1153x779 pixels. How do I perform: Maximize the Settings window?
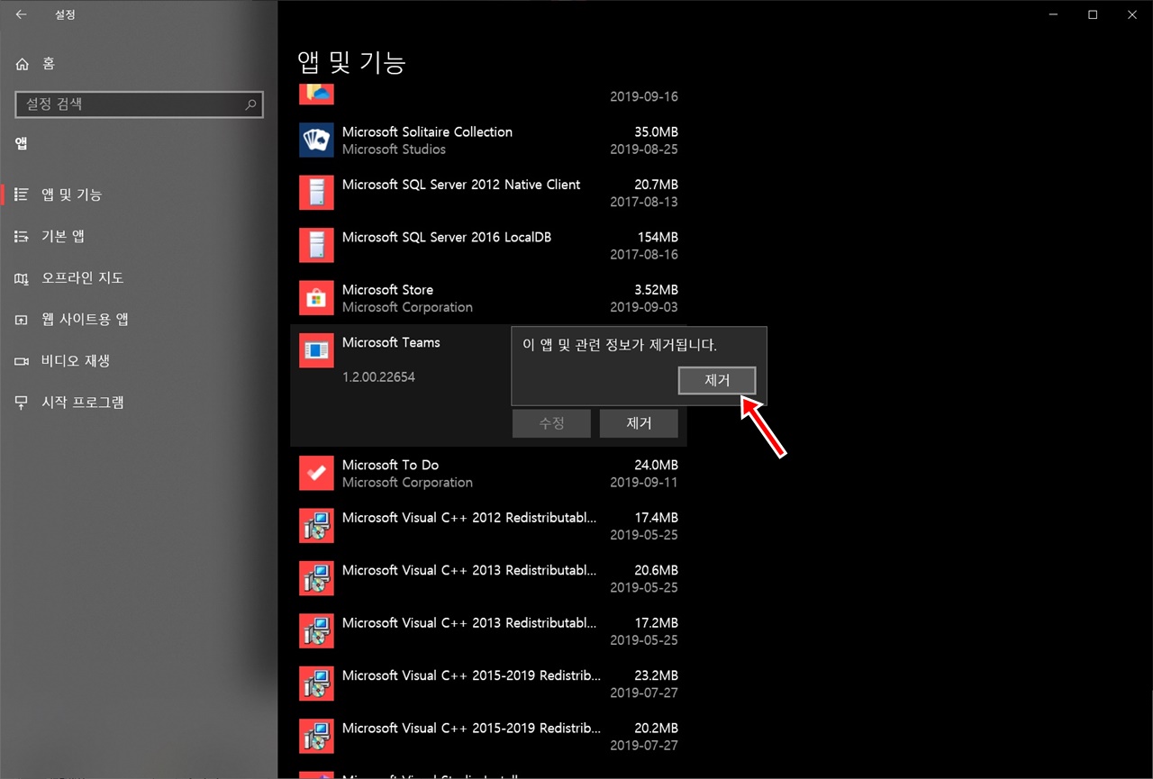click(1093, 14)
